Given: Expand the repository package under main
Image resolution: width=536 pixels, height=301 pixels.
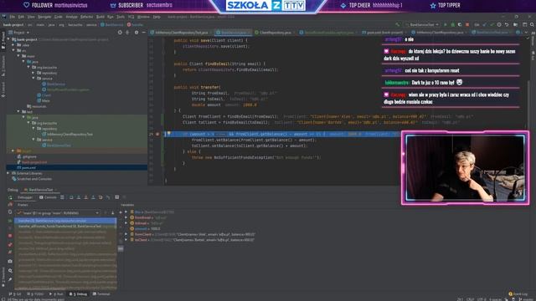Looking at the screenshot, I should point(33,73).
